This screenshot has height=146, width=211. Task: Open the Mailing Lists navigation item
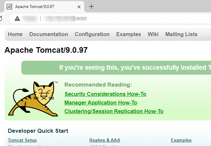pyautogui.click(x=181, y=35)
